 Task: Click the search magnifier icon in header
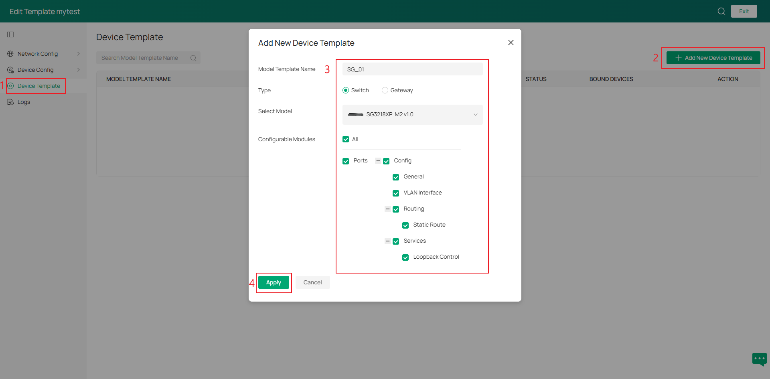pyautogui.click(x=721, y=11)
